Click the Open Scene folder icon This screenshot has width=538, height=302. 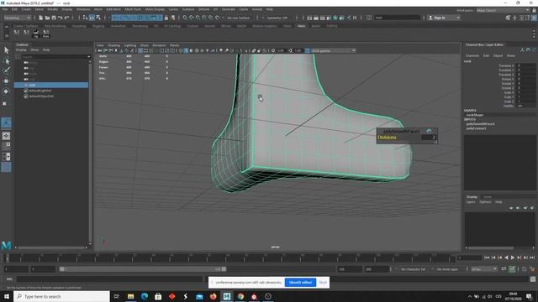47,18
